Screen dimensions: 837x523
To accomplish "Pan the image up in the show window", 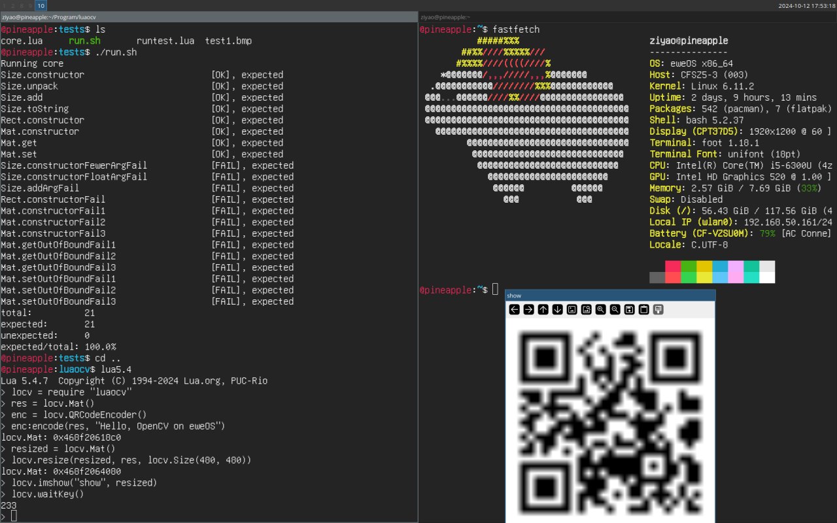I will click(543, 309).
